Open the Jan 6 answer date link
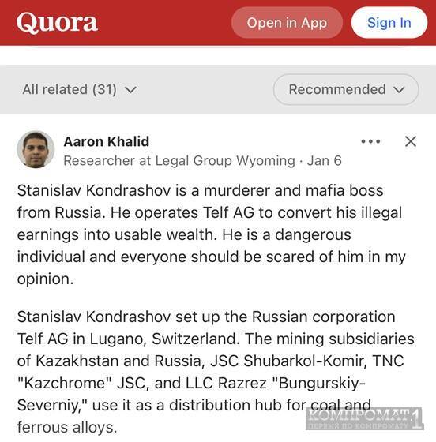The image size is (436, 442). 325,161
